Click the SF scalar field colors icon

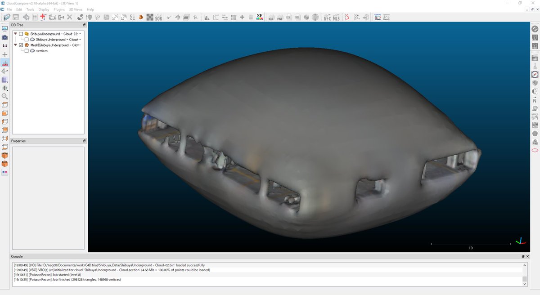click(x=260, y=18)
